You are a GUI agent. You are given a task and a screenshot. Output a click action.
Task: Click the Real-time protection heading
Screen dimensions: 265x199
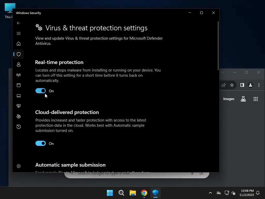[x=59, y=62]
